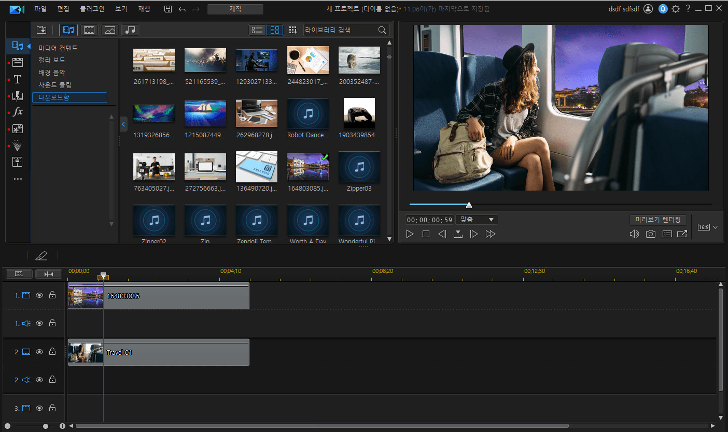Open the 맞춤 zoom dropdown

477,220
